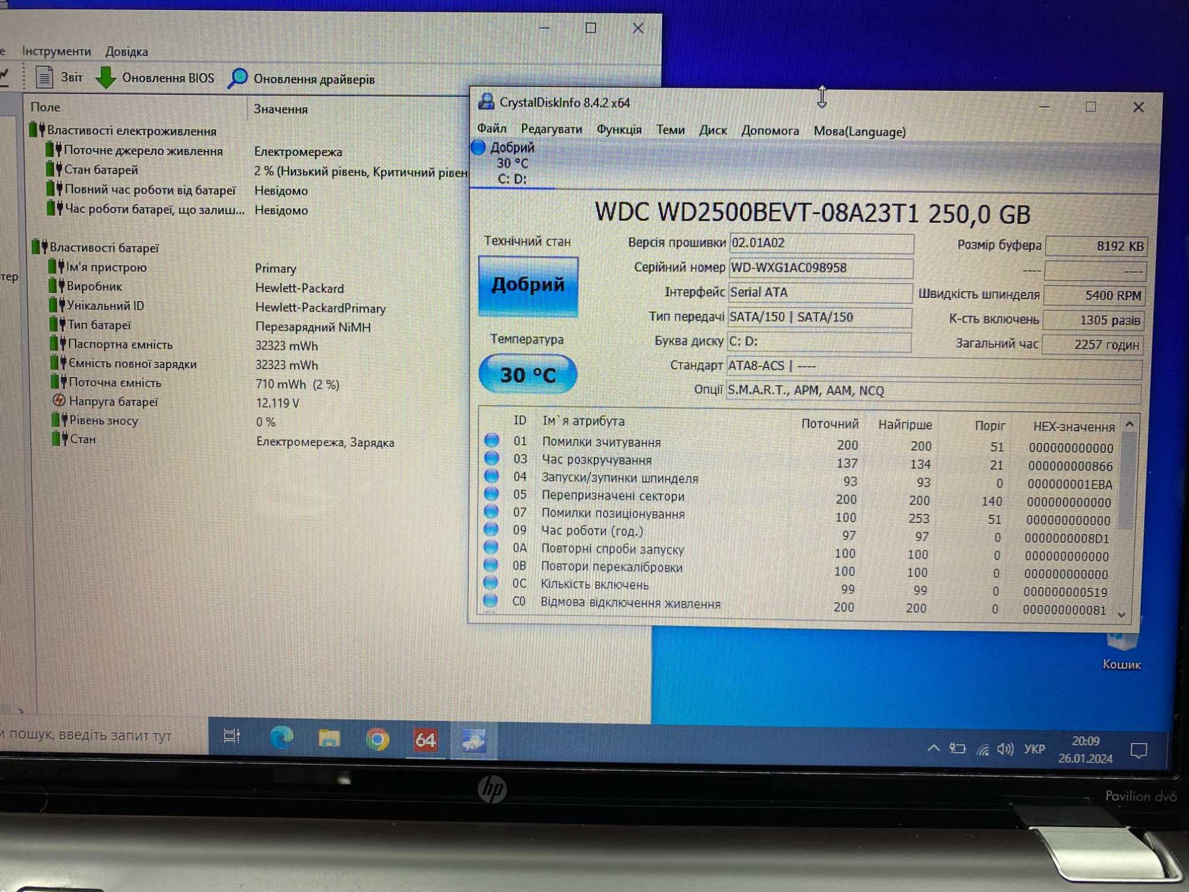Click status circle of attribute 04
This screenshot has width=1189, height=892.
(x=491, y=476)
